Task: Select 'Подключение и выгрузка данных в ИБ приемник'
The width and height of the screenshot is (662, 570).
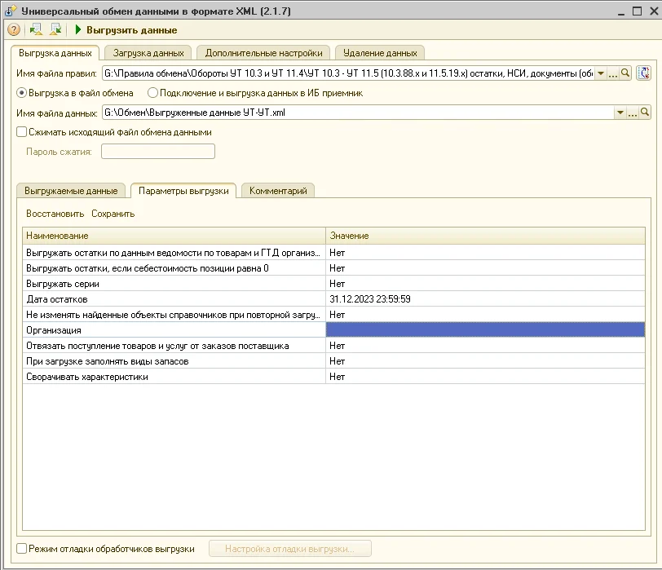Action: 152,93
